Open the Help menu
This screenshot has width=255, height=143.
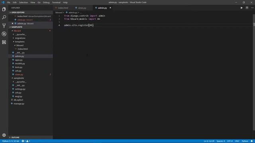tap(65, 2)
